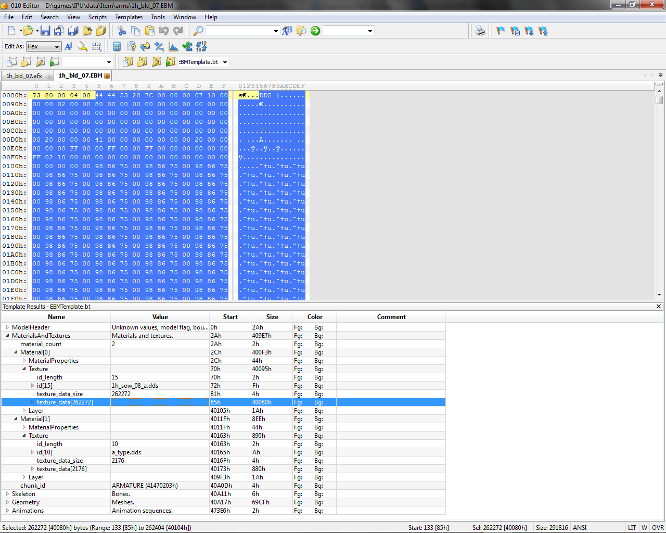The width and height of the screenshot is (666, 533).
Task: Expand the Geometry tree node
Action: point(7,502)
